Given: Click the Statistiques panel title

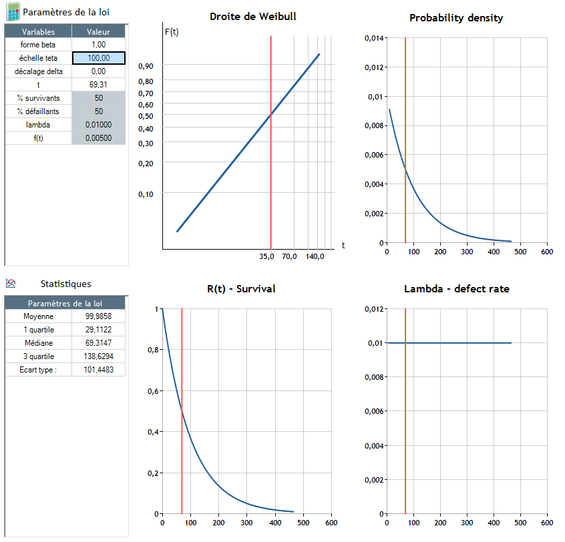Looking at the screenshot, I should click(66, 284).
